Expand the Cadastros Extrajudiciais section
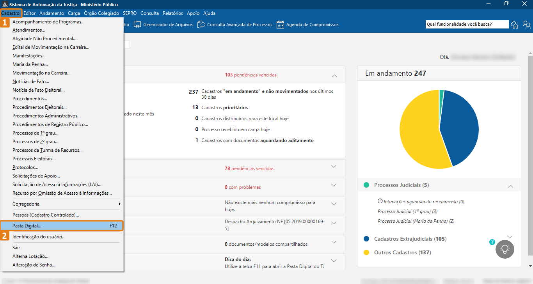The image size is (533, 284). (x=510, y=237)
